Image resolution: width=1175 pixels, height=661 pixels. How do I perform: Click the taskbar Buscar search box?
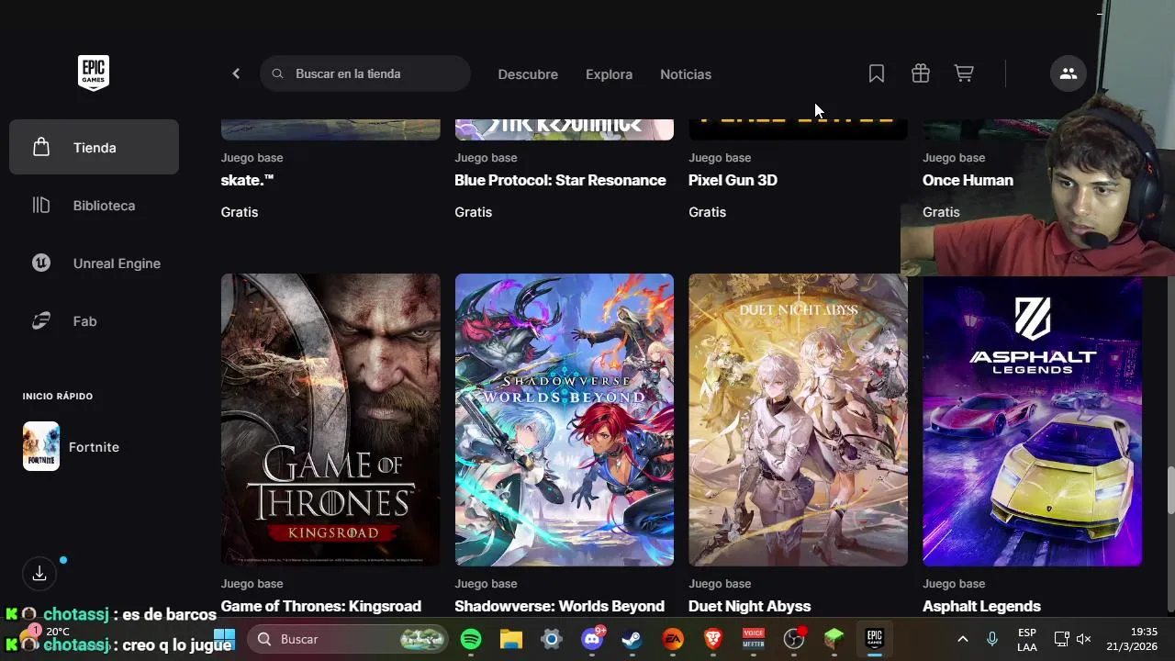pyautogui.click(x=348, y=638)
